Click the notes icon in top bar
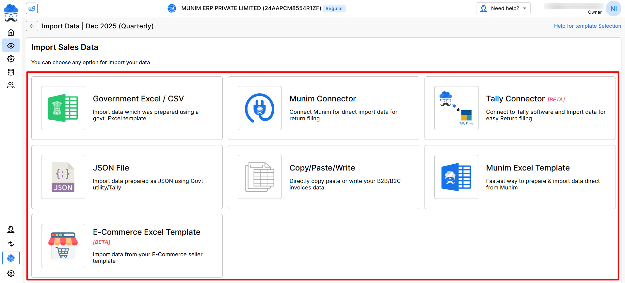Screen dimensions: 625x283 click(32, 8)
